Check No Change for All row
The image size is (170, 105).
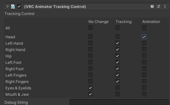90,28
